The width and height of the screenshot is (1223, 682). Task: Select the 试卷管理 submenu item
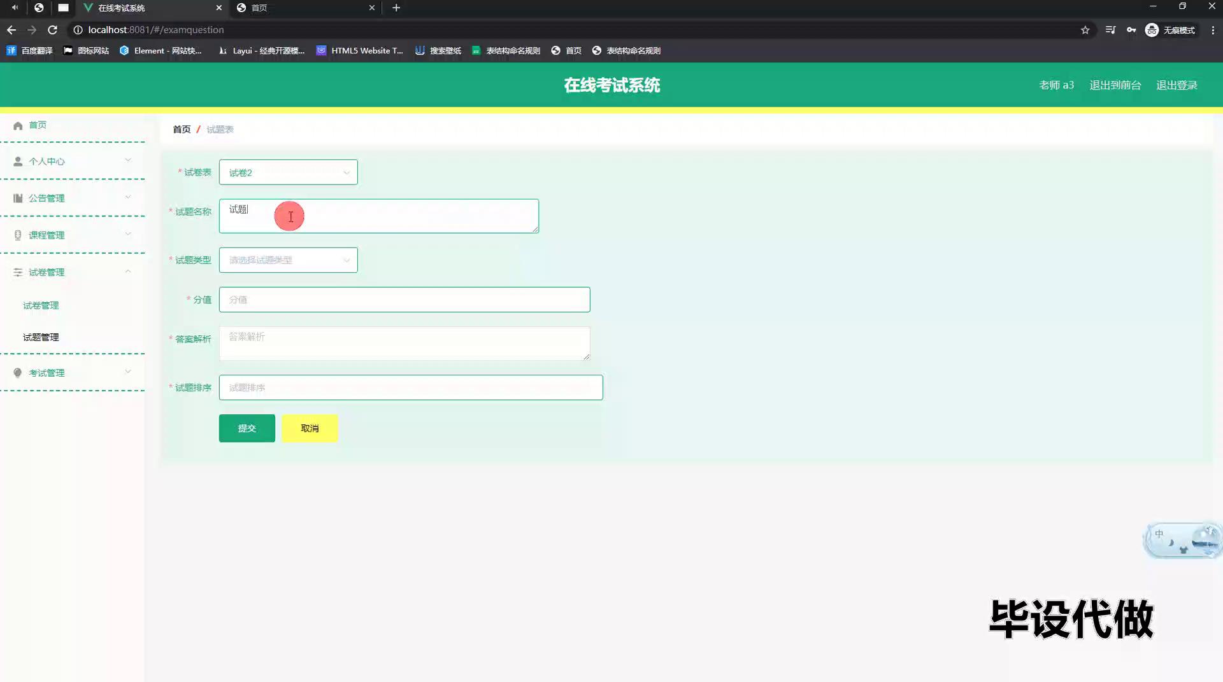coord(41,305)
